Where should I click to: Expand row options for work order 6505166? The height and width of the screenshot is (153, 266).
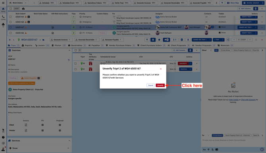point(262,33)
